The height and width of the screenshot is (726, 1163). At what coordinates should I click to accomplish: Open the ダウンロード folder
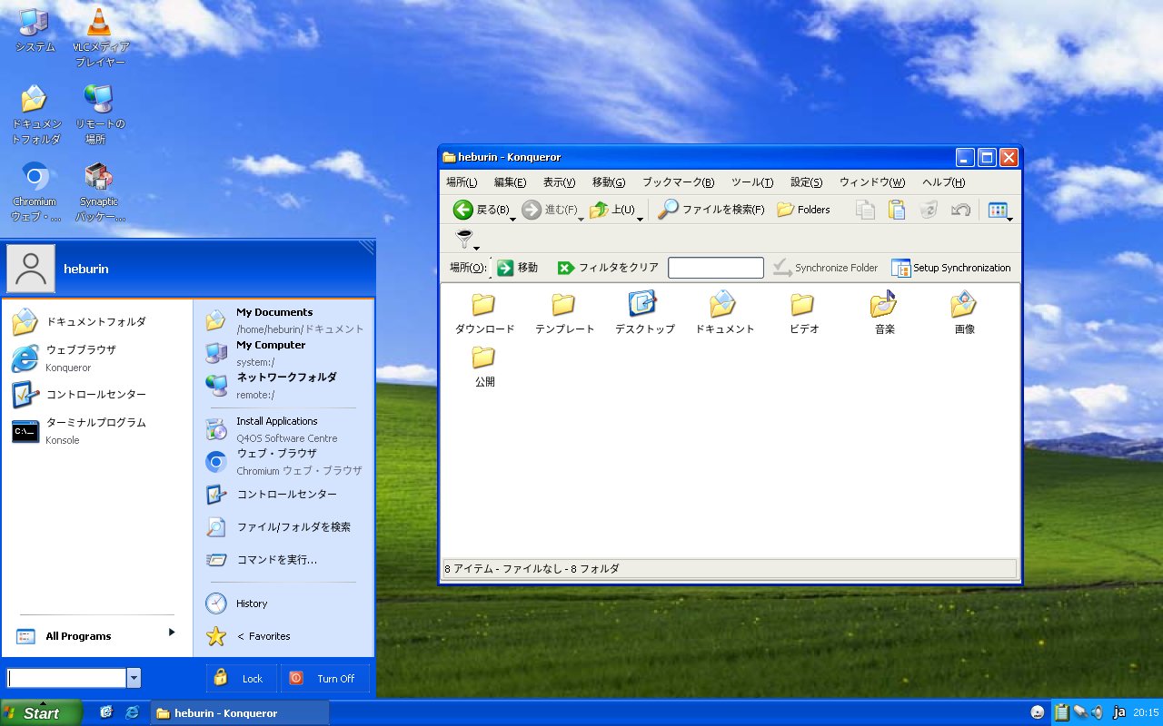click(x=483, y=305)
